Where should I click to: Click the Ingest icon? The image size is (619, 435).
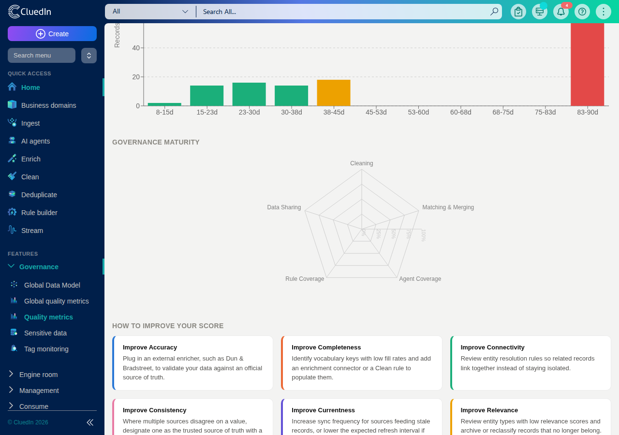point(12,123)
